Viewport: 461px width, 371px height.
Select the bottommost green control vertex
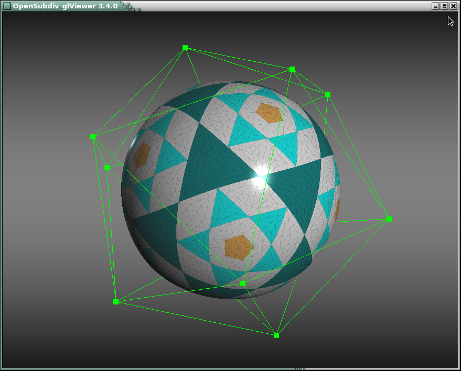coord(276,335)
